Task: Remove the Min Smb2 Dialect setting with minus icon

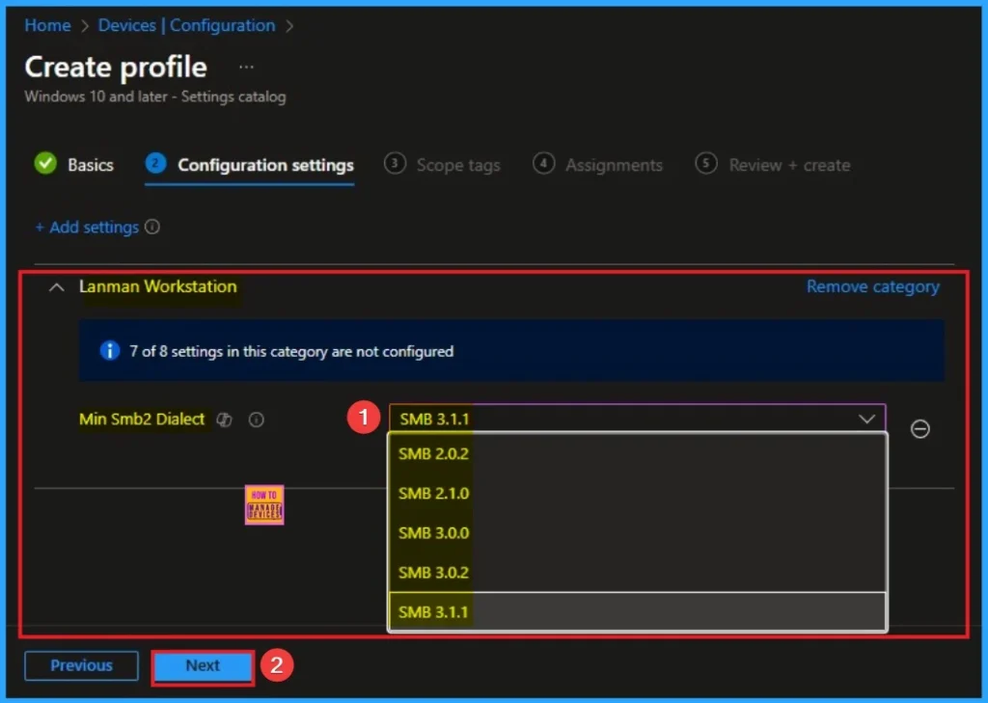Action: pos(920,429)
